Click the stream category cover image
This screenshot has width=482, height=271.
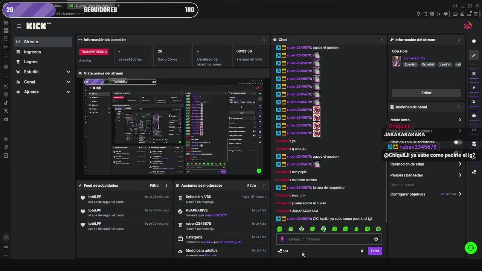pyautogui.click(x=396, y=61)
